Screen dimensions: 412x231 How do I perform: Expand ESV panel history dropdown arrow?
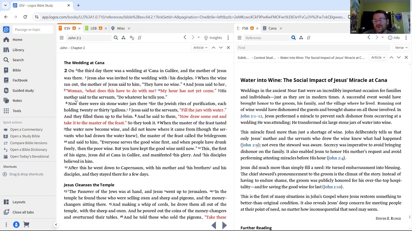point(199,38)
